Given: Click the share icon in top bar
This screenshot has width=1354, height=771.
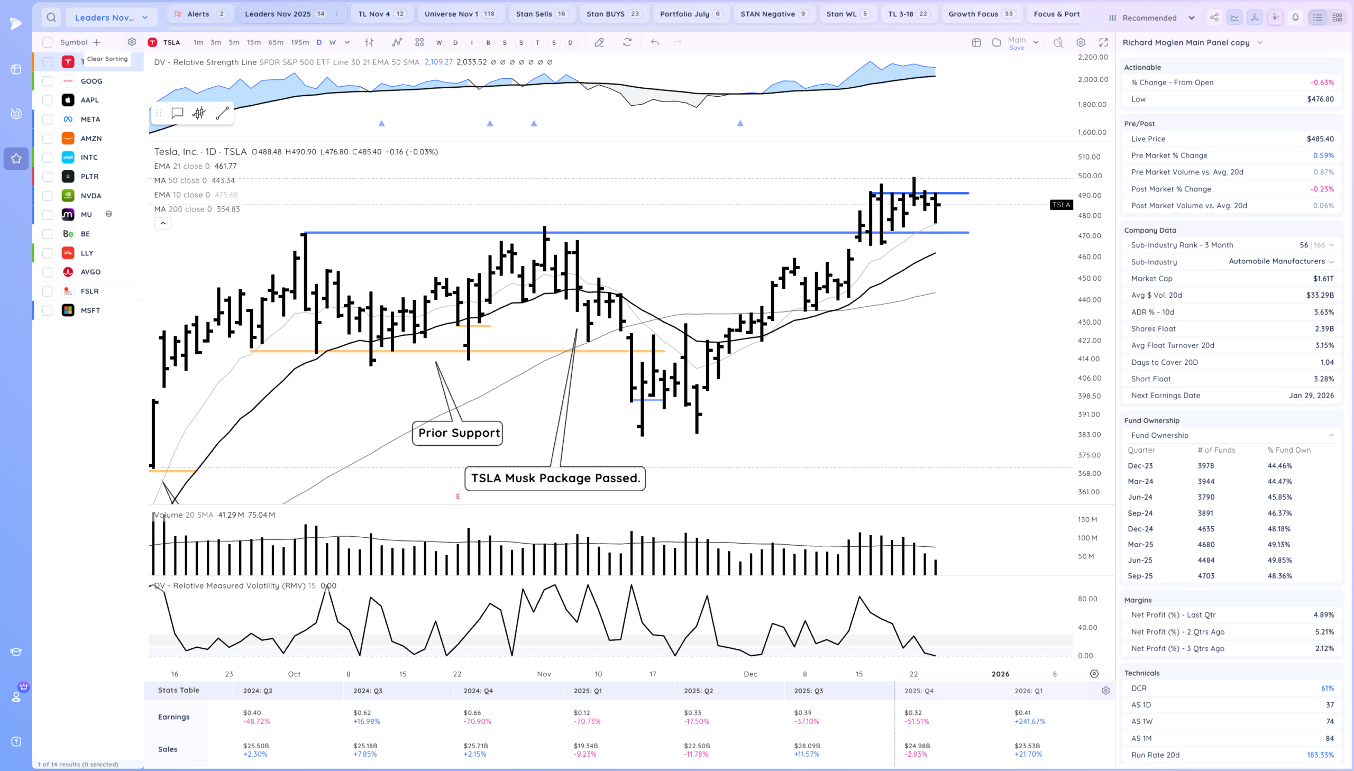Looking at the screenshot, I should point(1214,17).
